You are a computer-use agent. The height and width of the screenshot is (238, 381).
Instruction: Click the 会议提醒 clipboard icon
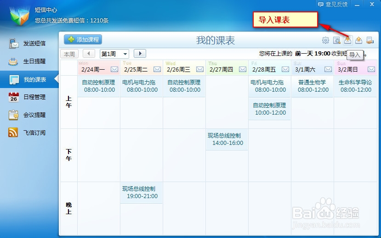pos(14,115)
